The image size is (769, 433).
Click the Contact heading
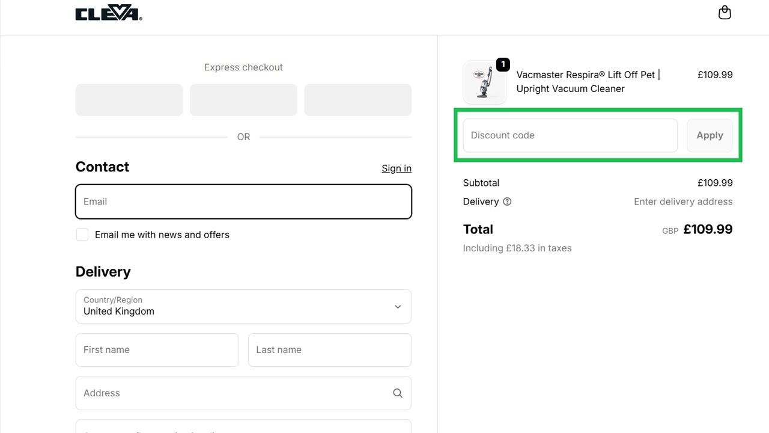coord(102,167)
